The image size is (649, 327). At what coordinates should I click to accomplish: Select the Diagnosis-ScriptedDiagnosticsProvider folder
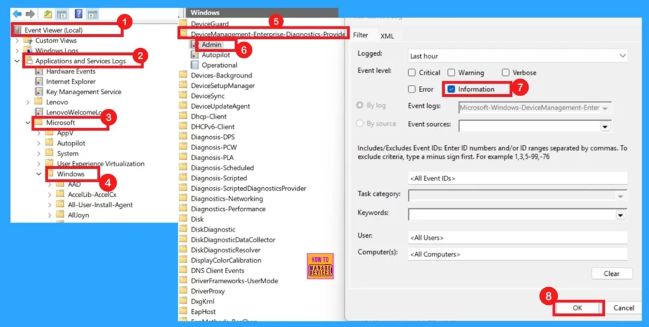point(248,188)
